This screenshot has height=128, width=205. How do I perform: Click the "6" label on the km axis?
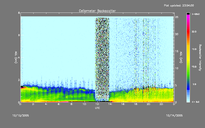(x=19, y=35)
